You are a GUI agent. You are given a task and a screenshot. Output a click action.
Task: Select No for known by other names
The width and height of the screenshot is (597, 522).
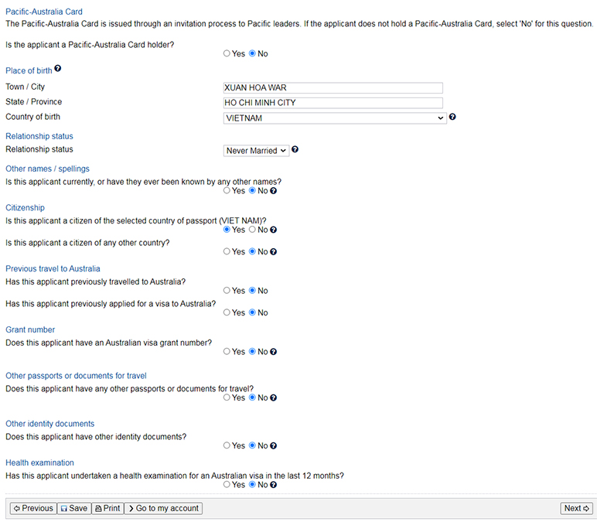point(252,190)
